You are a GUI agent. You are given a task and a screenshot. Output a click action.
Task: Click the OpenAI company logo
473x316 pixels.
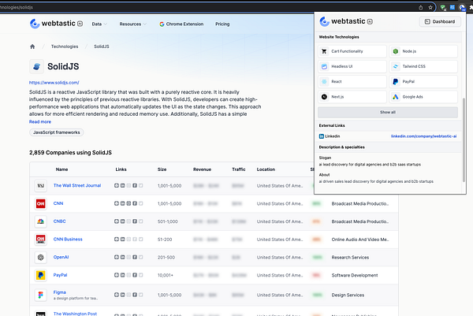(40, 257)
